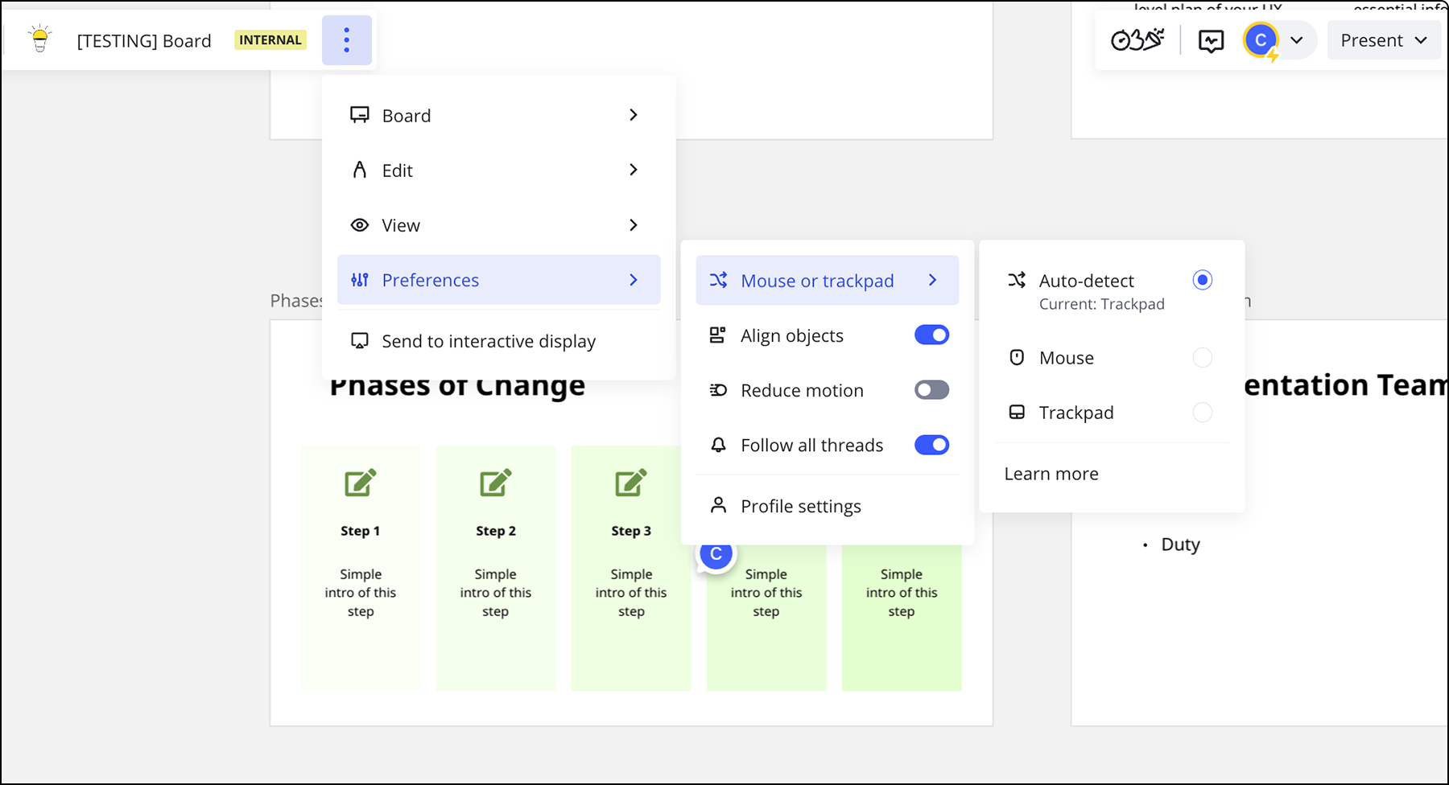This screenshot has height=785, width=1449.
Task: Click the Step 3 edit note icon
Action: pyautogui.click(x=630, y=483)
